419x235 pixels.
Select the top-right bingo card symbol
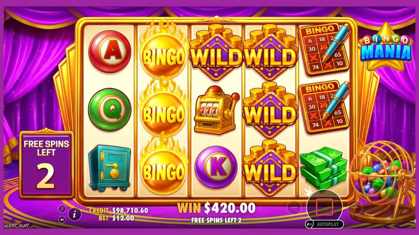coord(324,50)
